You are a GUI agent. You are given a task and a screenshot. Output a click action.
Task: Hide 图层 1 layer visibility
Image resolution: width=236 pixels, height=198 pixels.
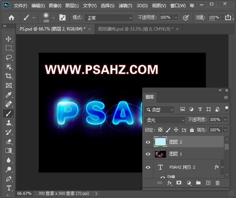point(148,154)
